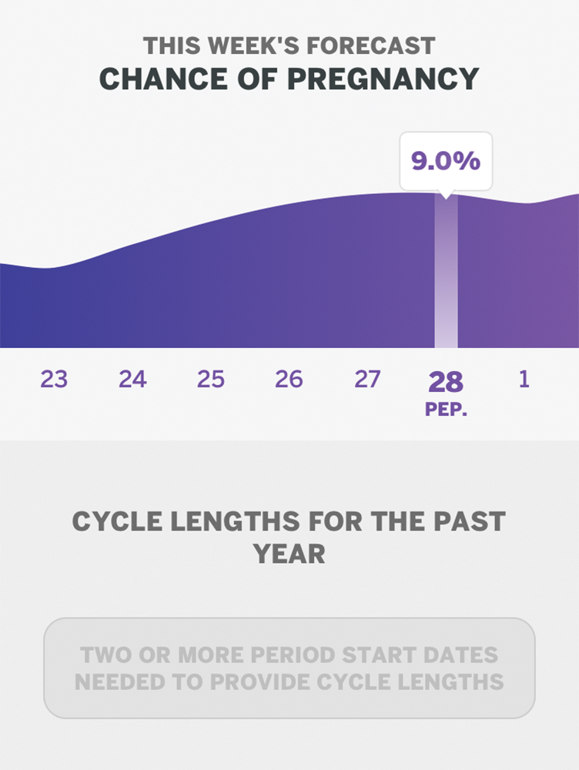This screenshot has height=770, width=579.
Task: Tap the period start dates needed box
Action: pos(289,668)
